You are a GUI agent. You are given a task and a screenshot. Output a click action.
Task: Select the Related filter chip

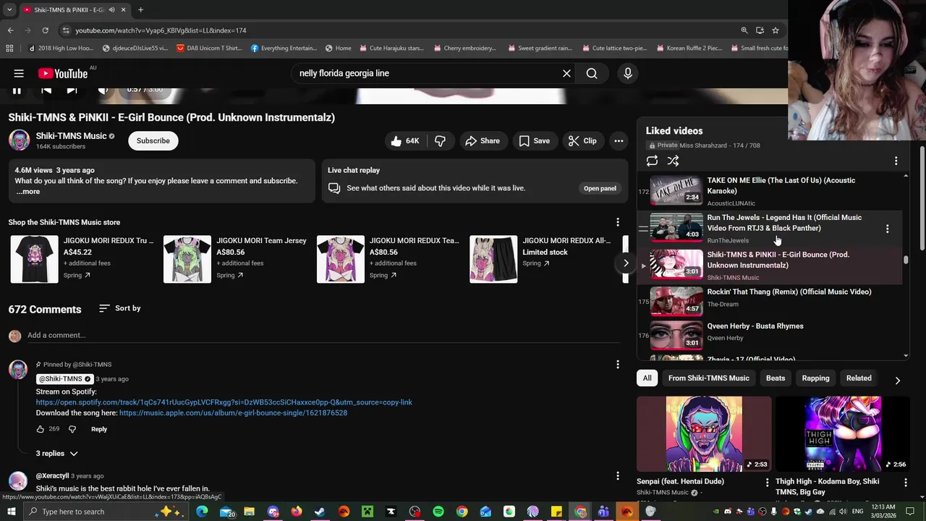(859, 378)
